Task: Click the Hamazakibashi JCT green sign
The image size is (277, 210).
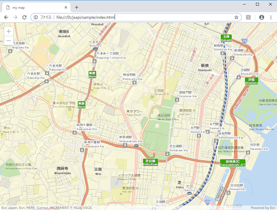Action: pyautogui.click(x=233, y=163)
